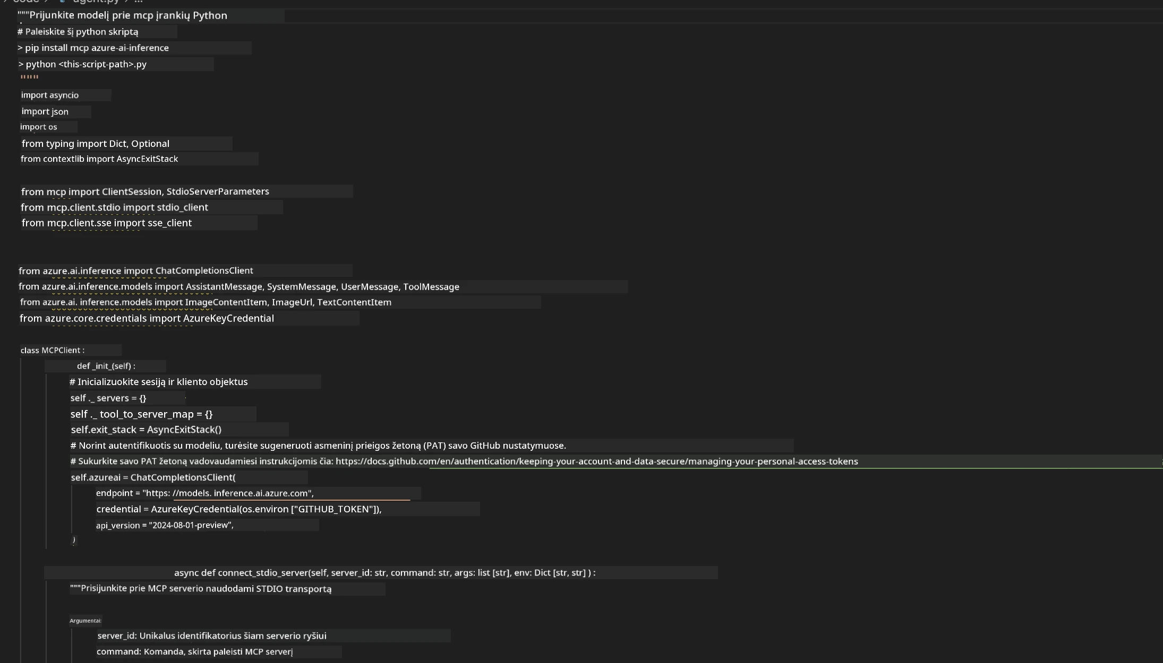Click the Python file icon in breadcrumb
Screen dimensions: 1163x663
point(63,2)
